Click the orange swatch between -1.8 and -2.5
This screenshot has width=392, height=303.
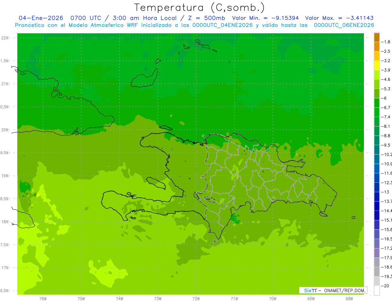point(377,47)
